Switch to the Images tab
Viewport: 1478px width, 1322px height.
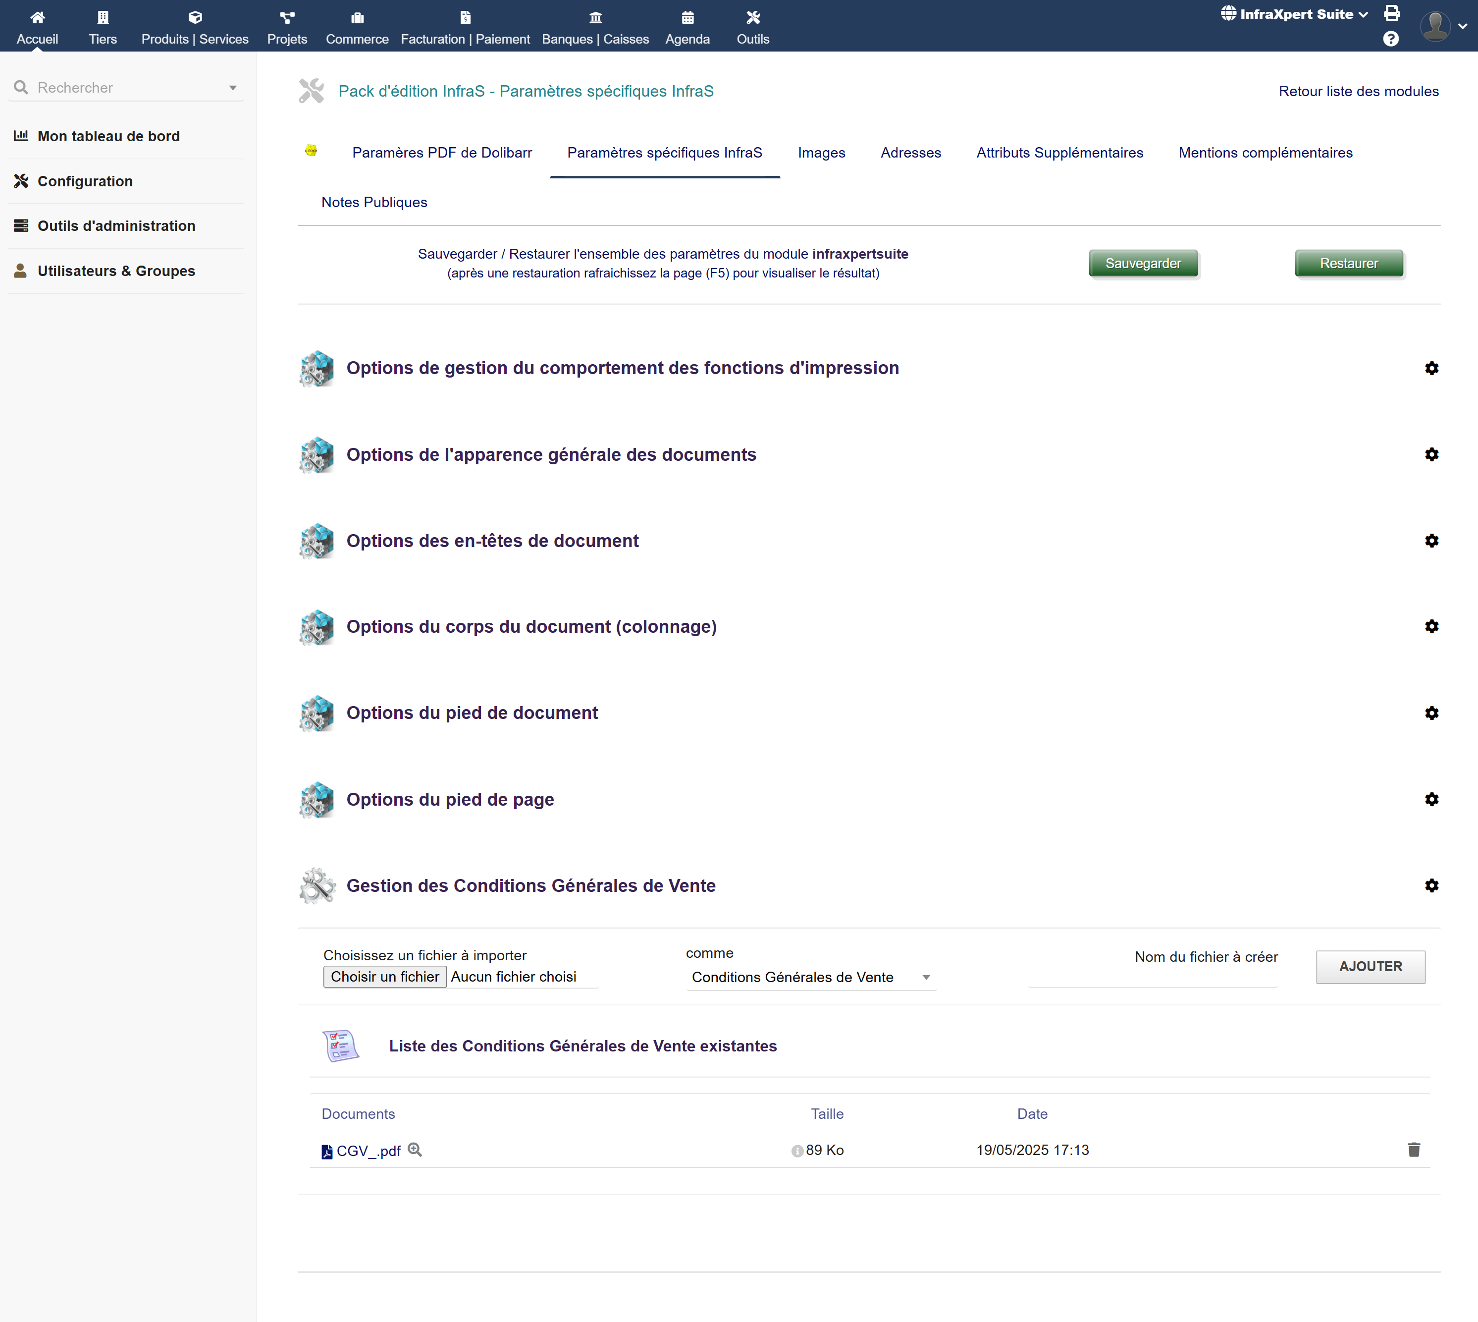coord(821,153)
